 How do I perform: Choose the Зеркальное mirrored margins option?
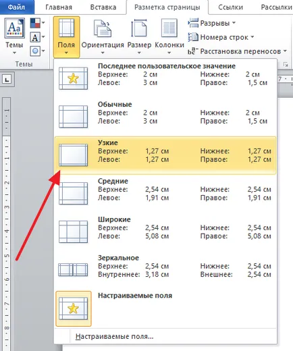click(165, 271)
